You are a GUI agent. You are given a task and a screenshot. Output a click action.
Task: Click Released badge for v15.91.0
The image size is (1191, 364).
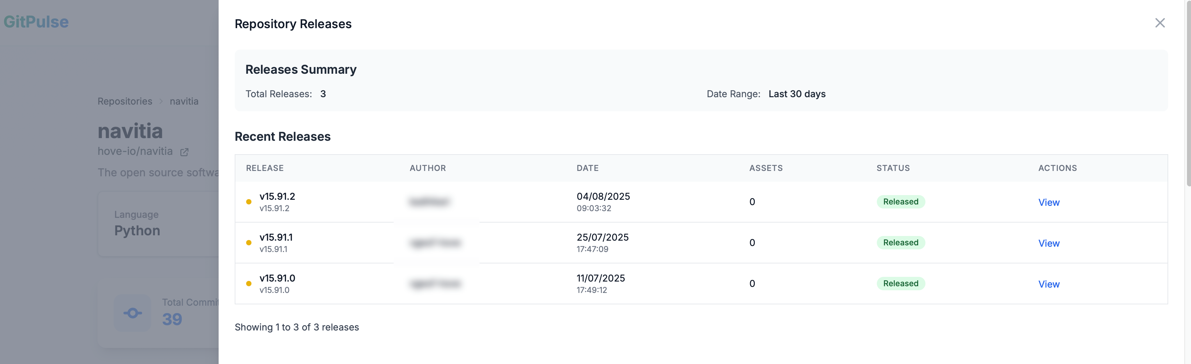[901, 283]
